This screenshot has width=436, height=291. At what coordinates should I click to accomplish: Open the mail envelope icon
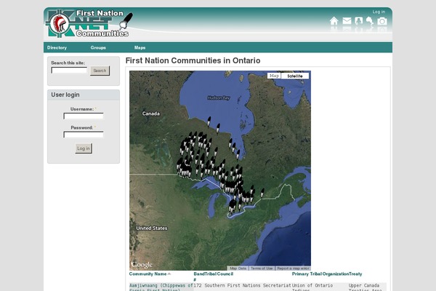(347, 21)
